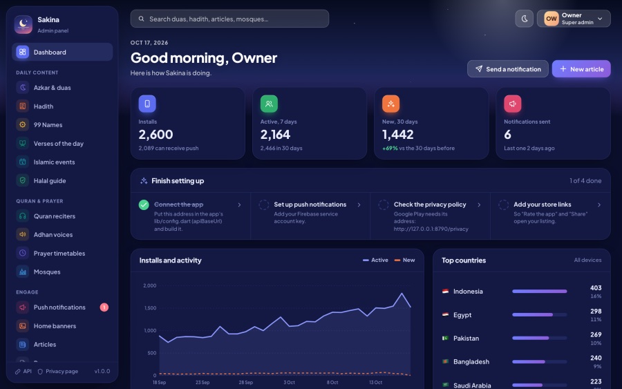Mark Check the privacy policy step circle
Viewport: 622px width, 389px height.
(x=383, y=205)
